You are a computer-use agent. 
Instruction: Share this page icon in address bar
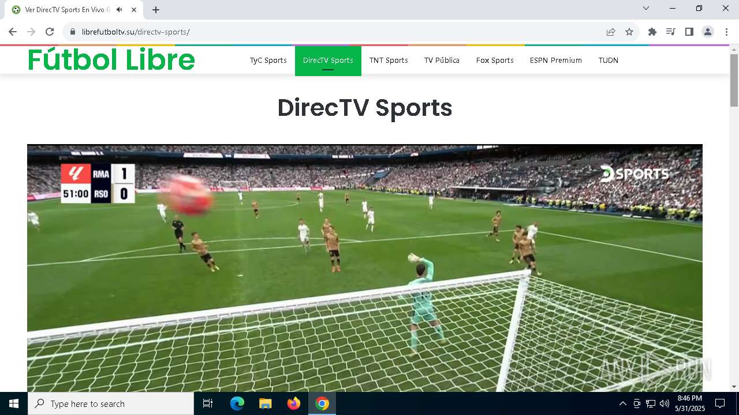tap(611, 32)
